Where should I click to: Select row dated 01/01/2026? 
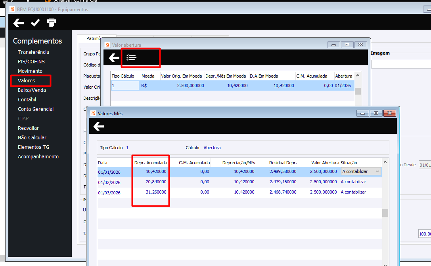tap(239, 172)
